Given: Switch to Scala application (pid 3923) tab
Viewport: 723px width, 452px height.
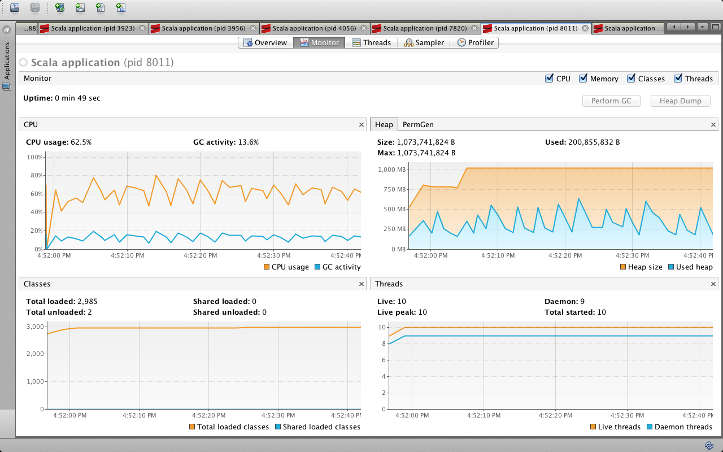Looking at the screenshot, I should click(x=93, y=28).
